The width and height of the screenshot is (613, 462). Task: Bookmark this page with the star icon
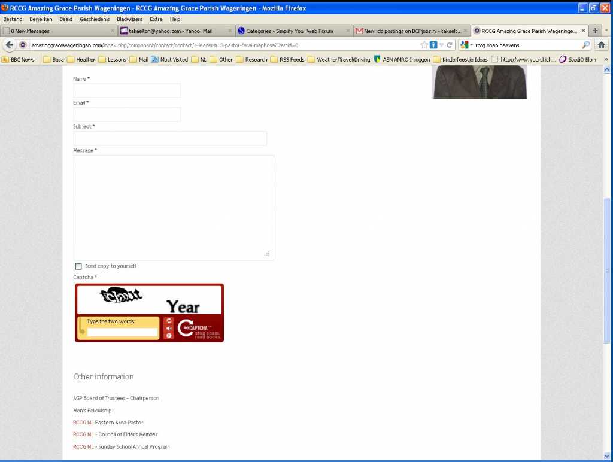[x=424, y=45]
